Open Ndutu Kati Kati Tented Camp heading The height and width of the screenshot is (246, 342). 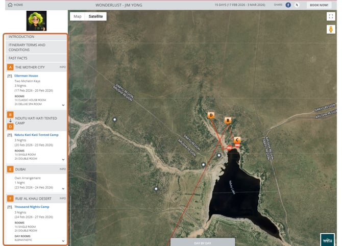(36, 120)
